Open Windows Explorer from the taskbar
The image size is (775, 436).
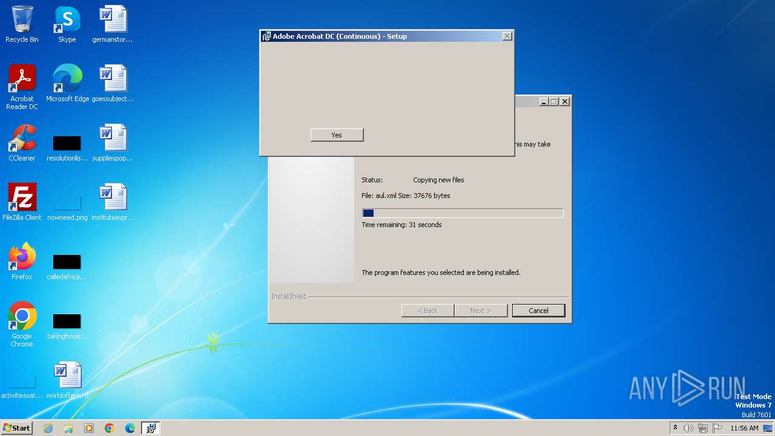tap(68, 428)
